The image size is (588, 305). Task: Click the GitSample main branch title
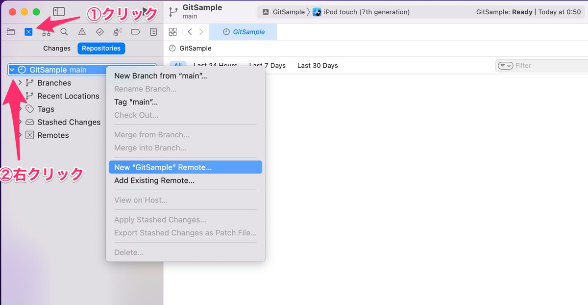[x=202, y=12]
